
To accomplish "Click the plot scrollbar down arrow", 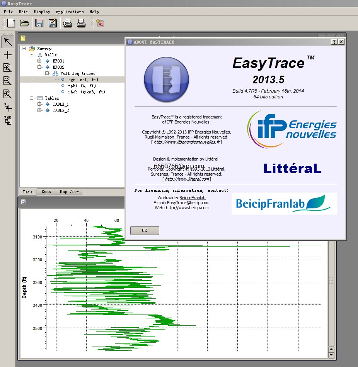I will point(331,355).
